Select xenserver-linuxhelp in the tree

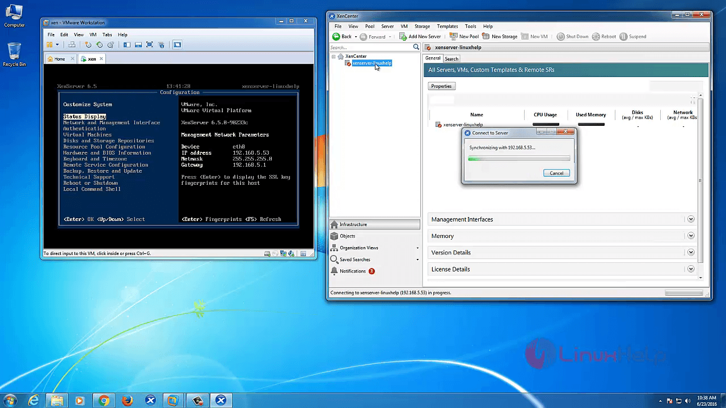[x=372, y=63]
